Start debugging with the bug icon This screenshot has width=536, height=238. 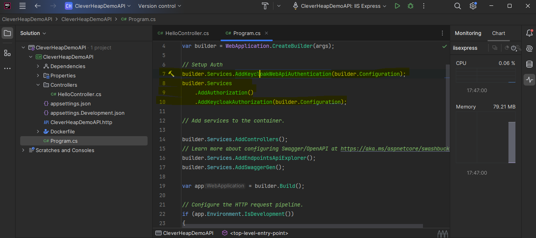tap(410, 6)
